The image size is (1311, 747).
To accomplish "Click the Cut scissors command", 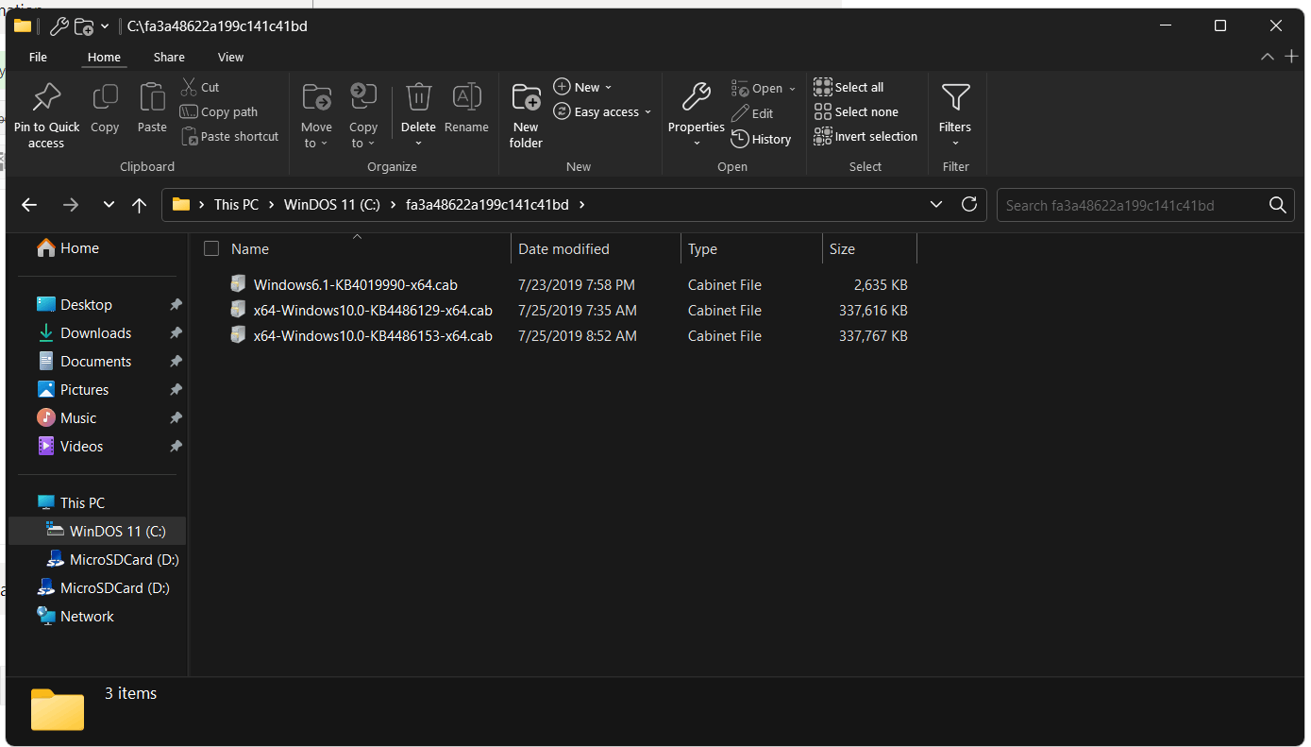I will 200,87.
